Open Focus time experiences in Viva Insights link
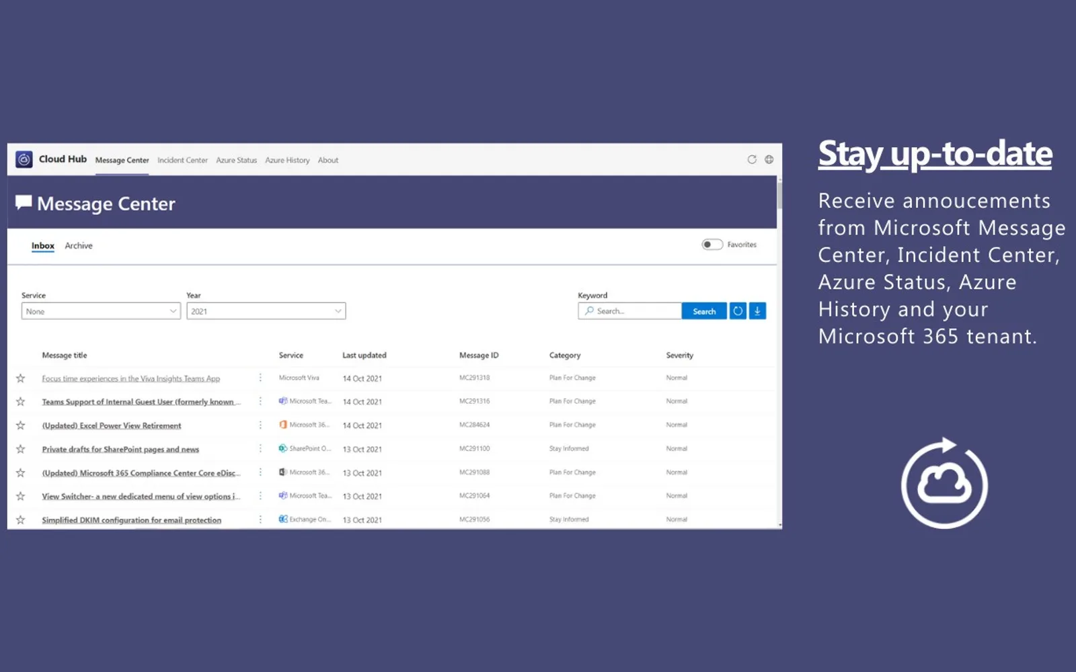Screen dimensions: 1076x672 coord(131,378)
